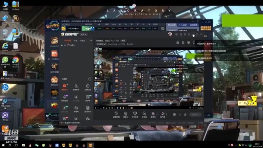Add a new scene with plus button
Viewport: 263px width, 148px height.
[91, 40]
